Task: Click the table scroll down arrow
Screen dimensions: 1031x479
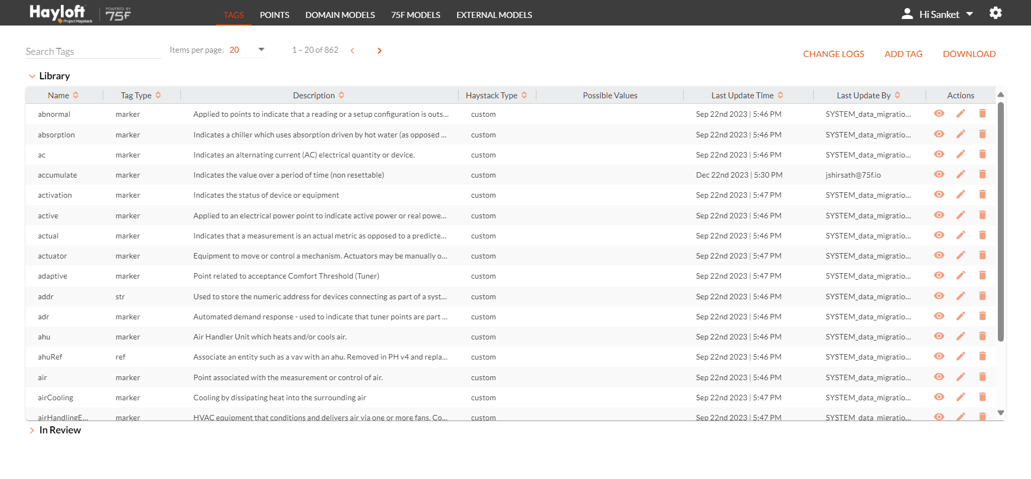Action: click(x=1001, y=413)
